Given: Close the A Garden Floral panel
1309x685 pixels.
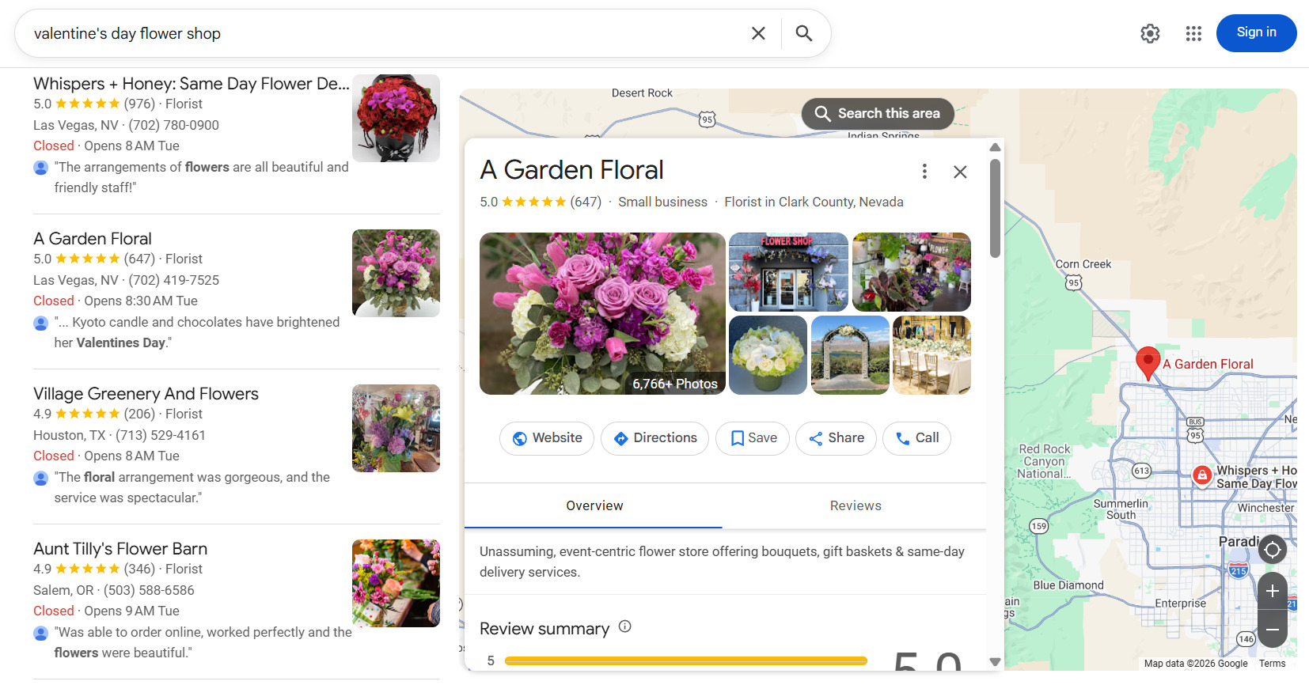Looking at the screenshot, I should pyautogui.click(x=960, y=172).
